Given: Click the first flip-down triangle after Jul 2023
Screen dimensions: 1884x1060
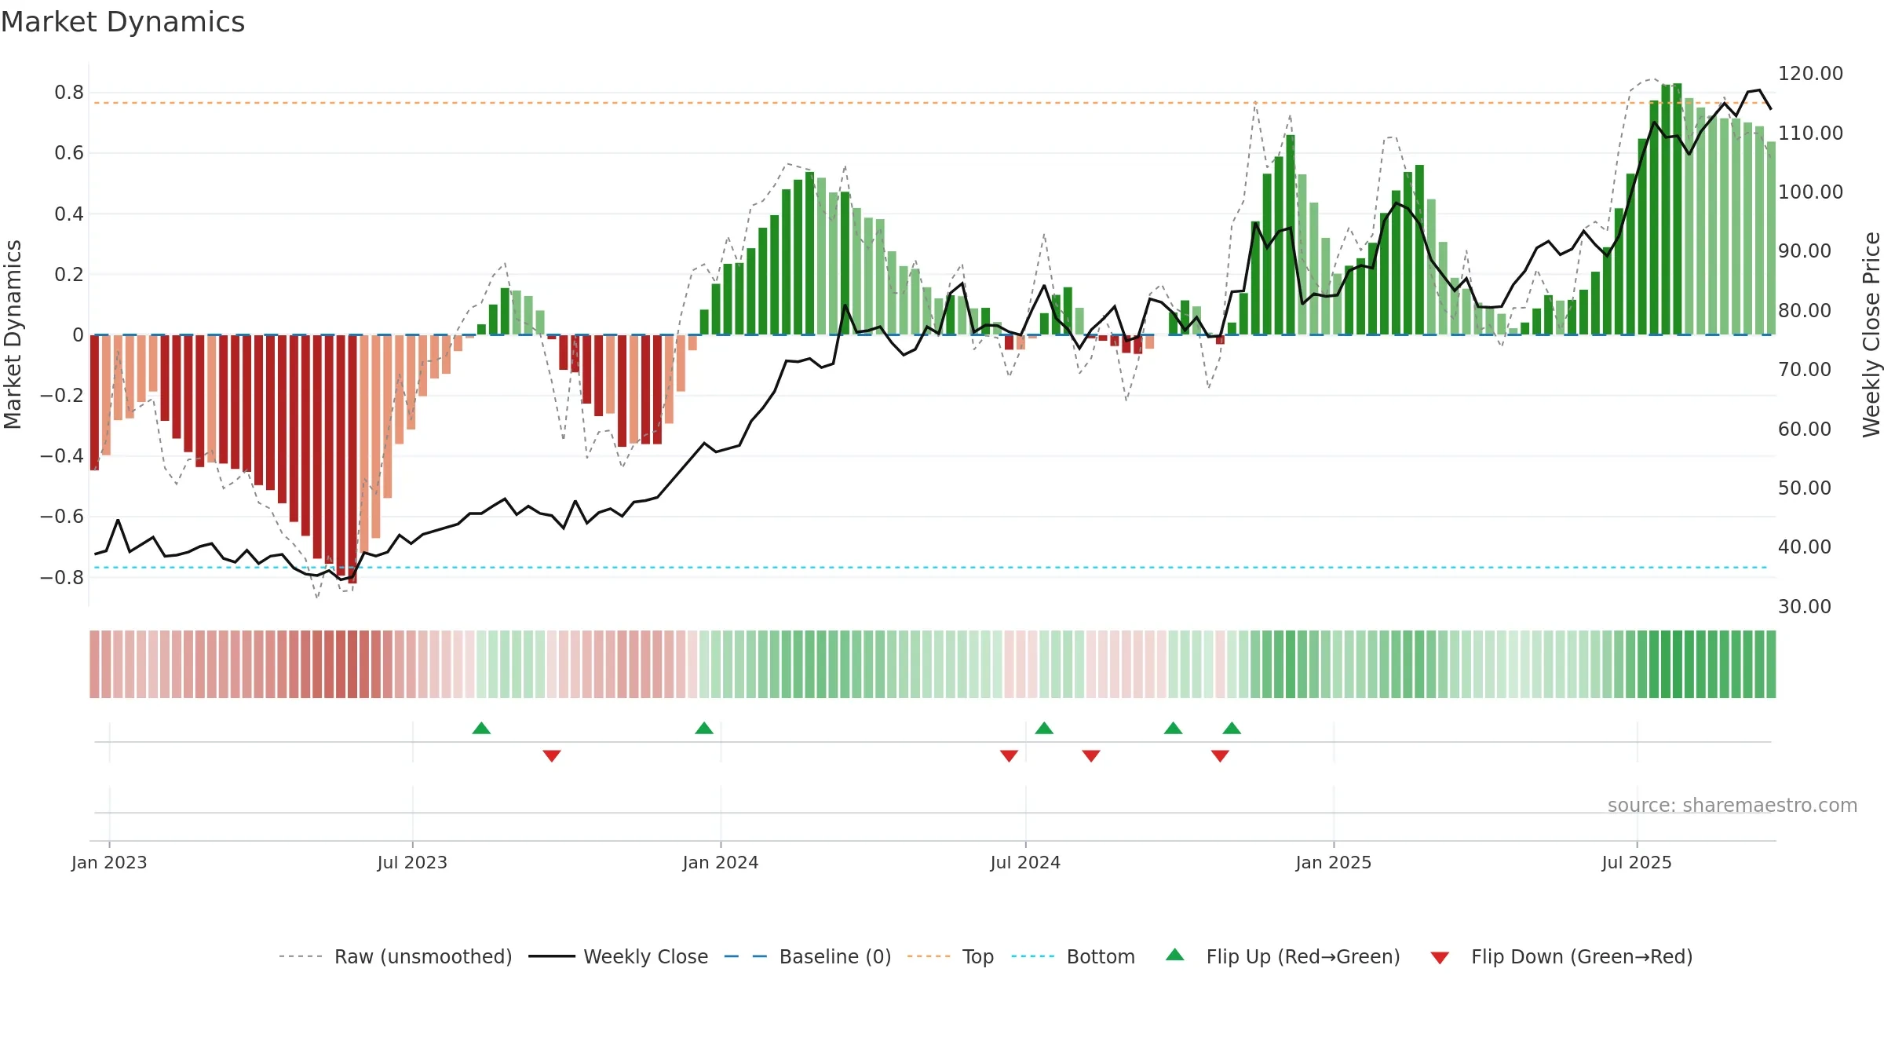Looking at the screenshot, I should tap(552, 755).
